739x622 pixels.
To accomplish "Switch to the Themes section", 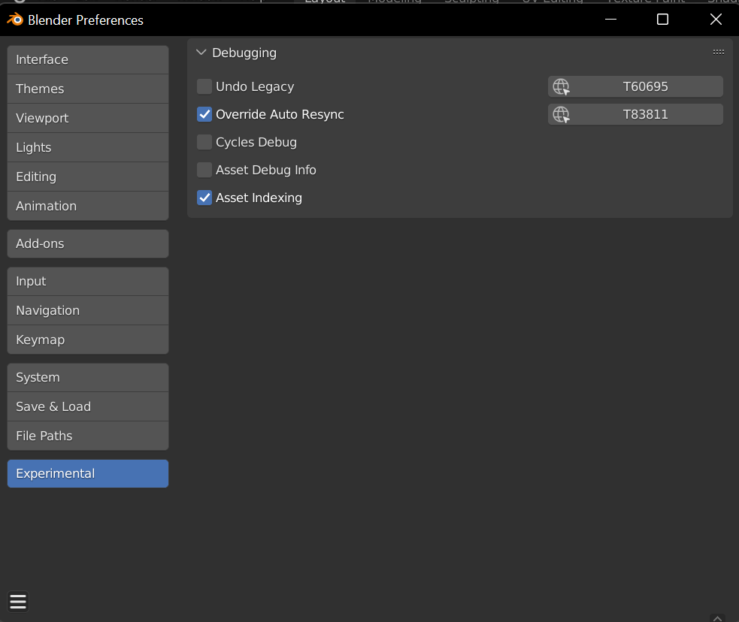I will (x=88, y=89).
